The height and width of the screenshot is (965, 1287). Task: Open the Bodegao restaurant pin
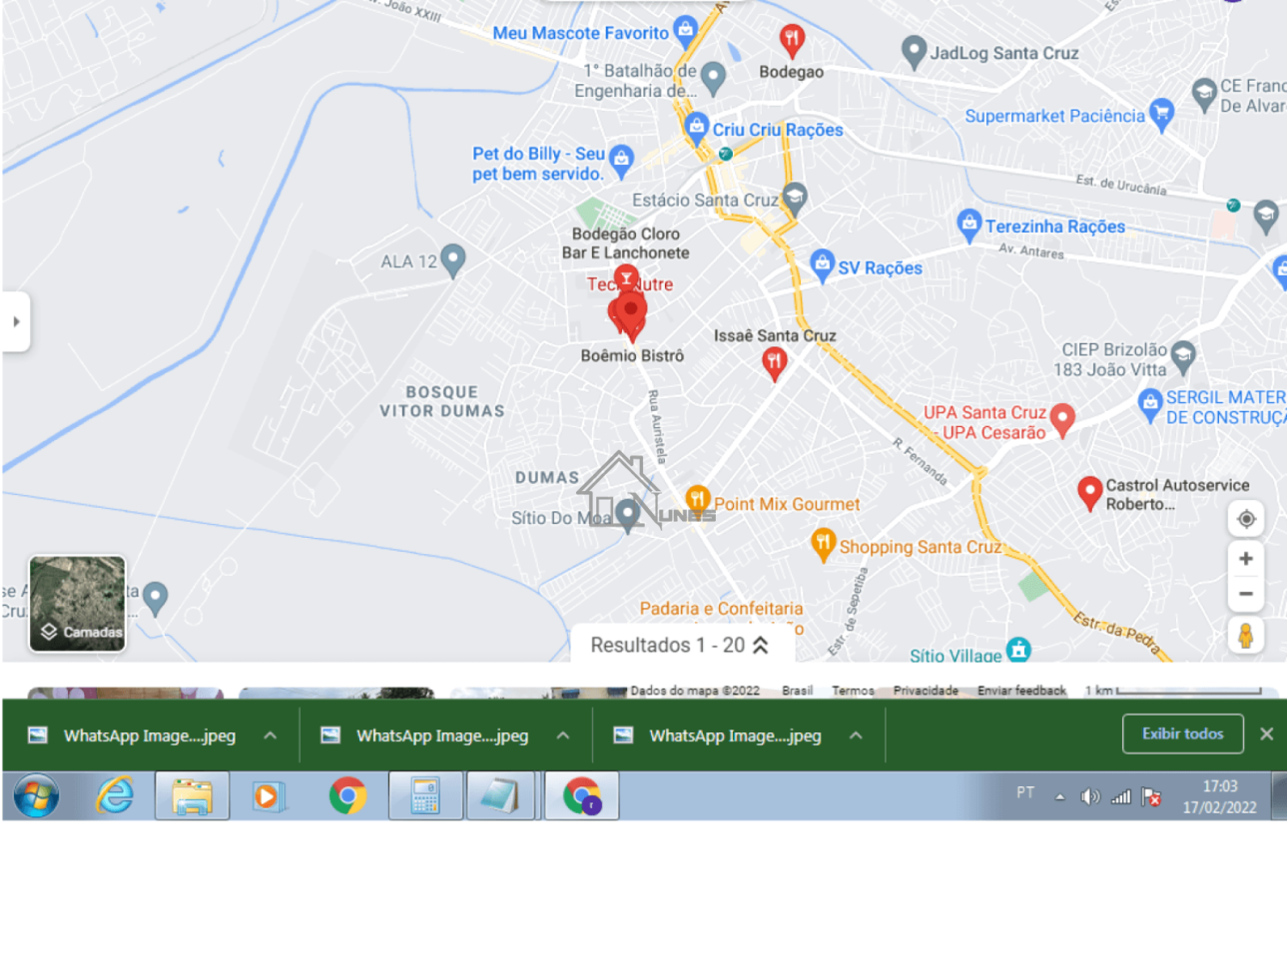pyautogui.click(x=792, y=40)
